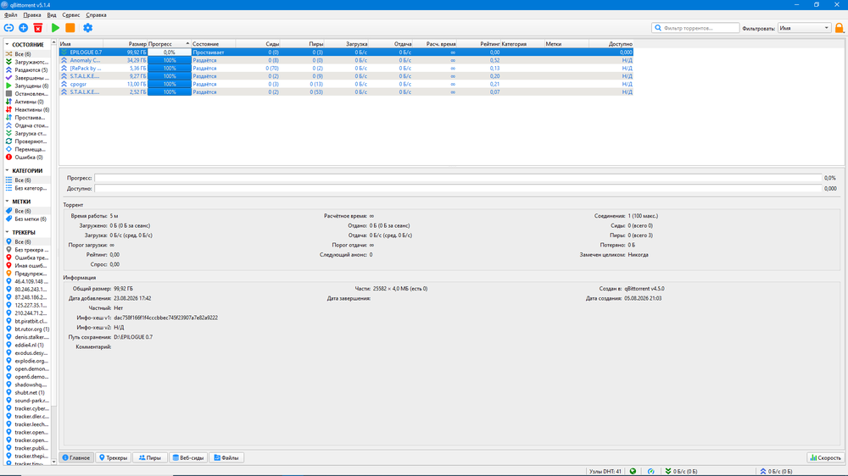Select the eddie4.nl (1) tracker
The height and width of the screenshot is (476, 848).
pos(27,345)
